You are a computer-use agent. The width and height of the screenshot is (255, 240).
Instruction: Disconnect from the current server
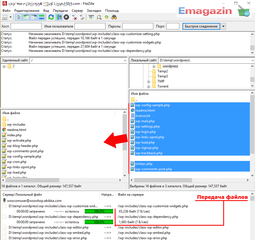coord(74,17)
